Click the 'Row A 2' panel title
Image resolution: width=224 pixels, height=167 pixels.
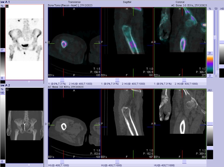point(5,85)
